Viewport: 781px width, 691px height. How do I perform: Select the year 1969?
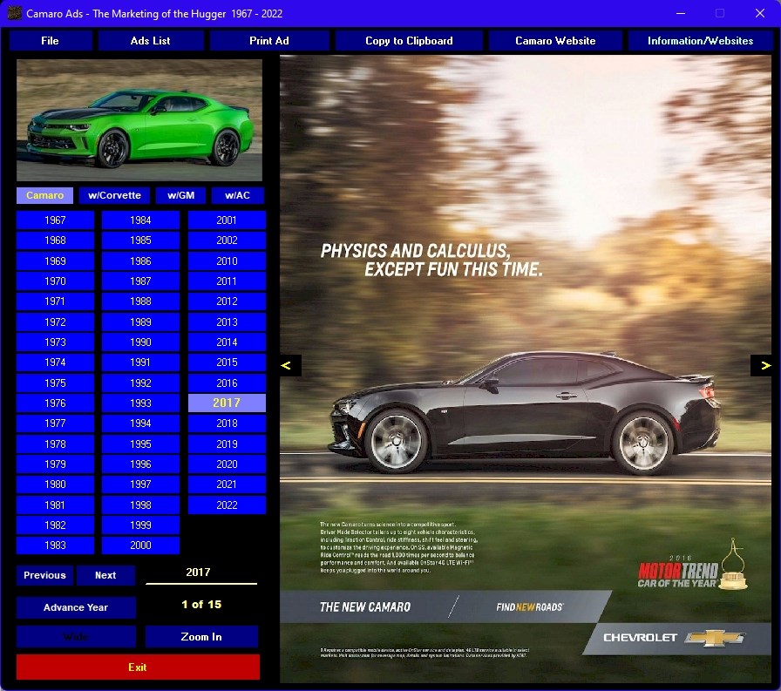click(55, 261)
